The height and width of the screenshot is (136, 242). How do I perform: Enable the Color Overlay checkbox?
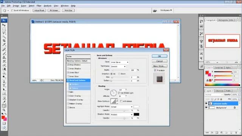[x=68, y=96]
